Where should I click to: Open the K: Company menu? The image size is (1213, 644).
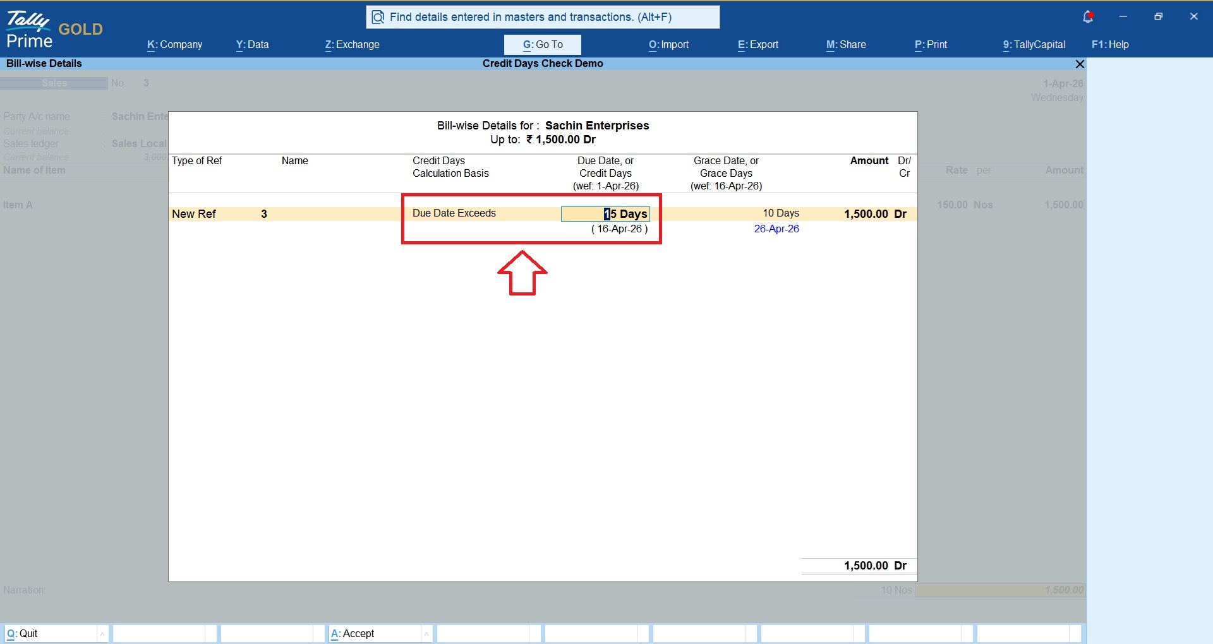[x=174, y=45]
